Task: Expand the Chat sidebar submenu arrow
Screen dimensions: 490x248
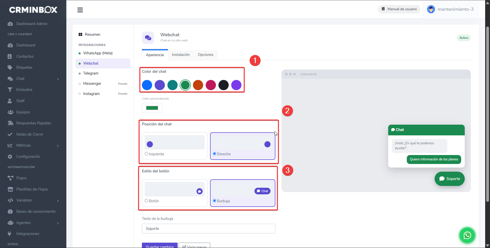Action: pyautogui.click(x=58, y=79)
